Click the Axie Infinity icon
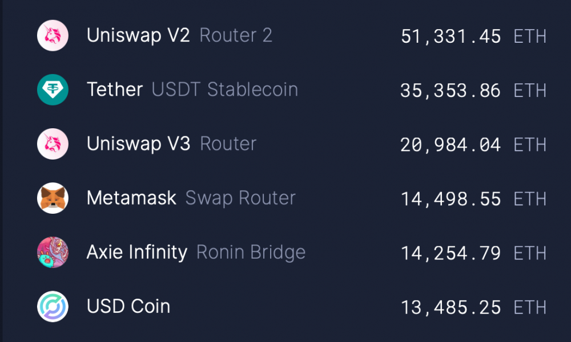Image resolution: width=571 pixels, height=342 pixels. (x=53, y=253)
